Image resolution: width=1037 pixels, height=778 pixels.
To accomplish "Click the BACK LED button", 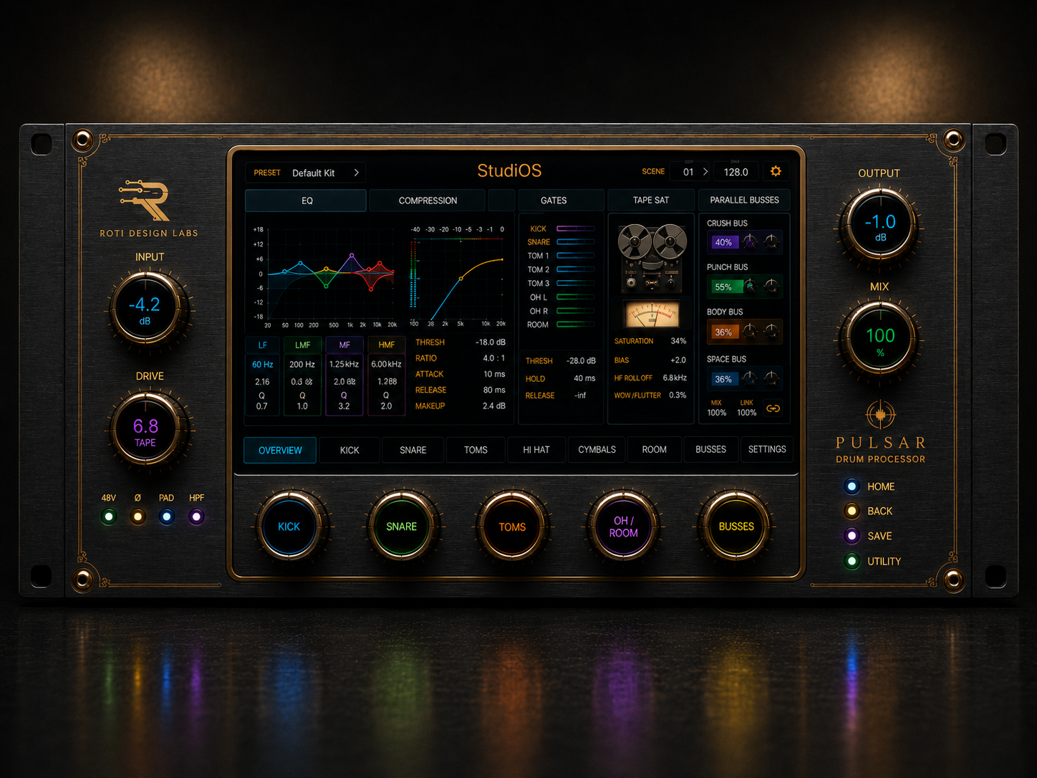I will pyautogui.click(x=852, y=511).
